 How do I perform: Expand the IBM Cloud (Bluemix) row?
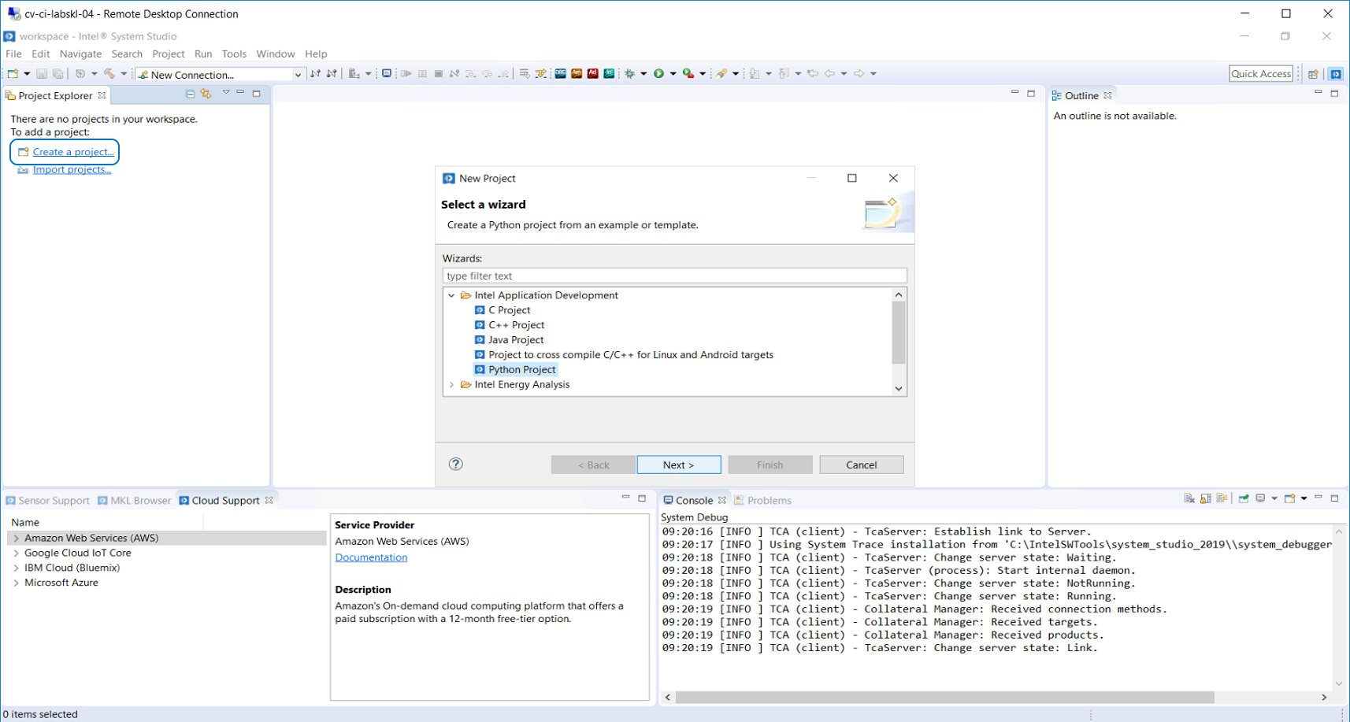(x=16, y=568)
